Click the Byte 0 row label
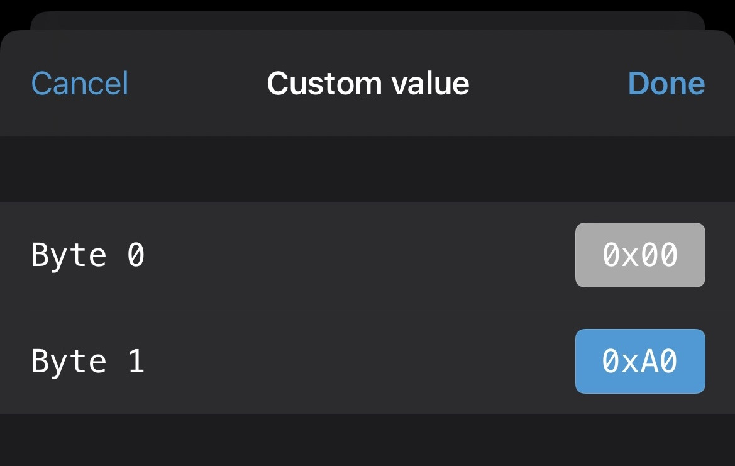The image size is (735, 466). pos(88,255)
